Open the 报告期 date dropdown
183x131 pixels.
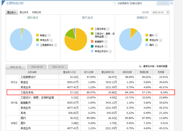(x=168, y=12)
